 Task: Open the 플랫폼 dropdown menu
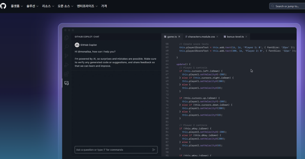(x=17, y=6)
